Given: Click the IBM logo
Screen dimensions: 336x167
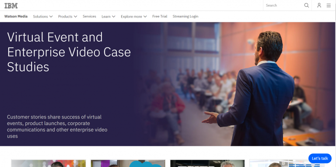Looking at the screenshot, I should (11, 6).
